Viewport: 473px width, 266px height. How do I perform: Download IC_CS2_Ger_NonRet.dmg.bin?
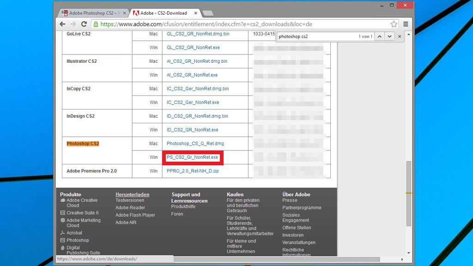pos(198,89)
